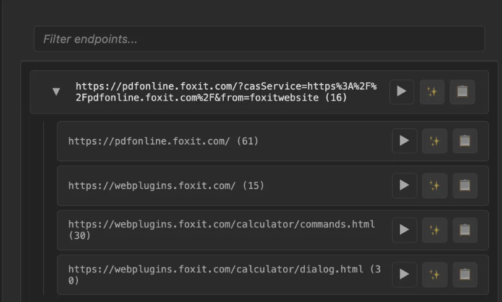Select the https://pdfonline.foxit.com/ (61) entry
The height and width of the screenshot is (302, 502).
[163, 141]
